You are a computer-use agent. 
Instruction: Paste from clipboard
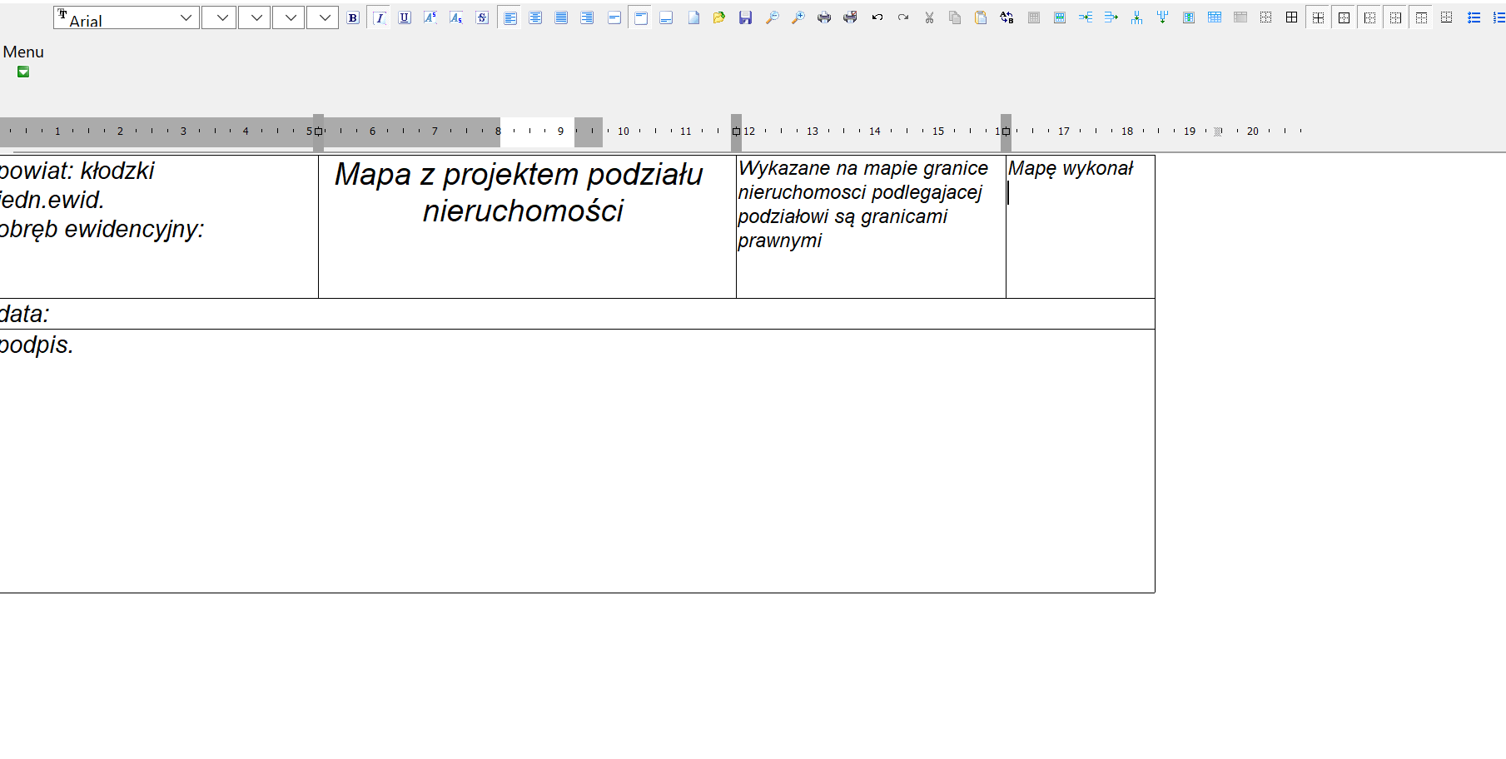(981, 17)
